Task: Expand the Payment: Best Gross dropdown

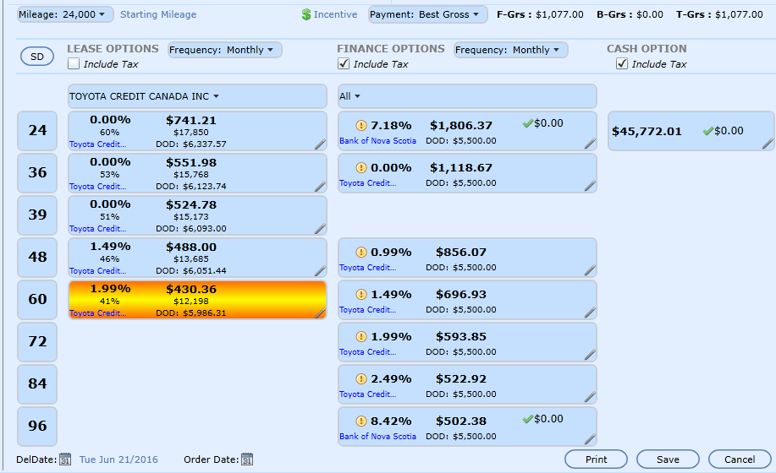Action: click(x=427, y=14)
